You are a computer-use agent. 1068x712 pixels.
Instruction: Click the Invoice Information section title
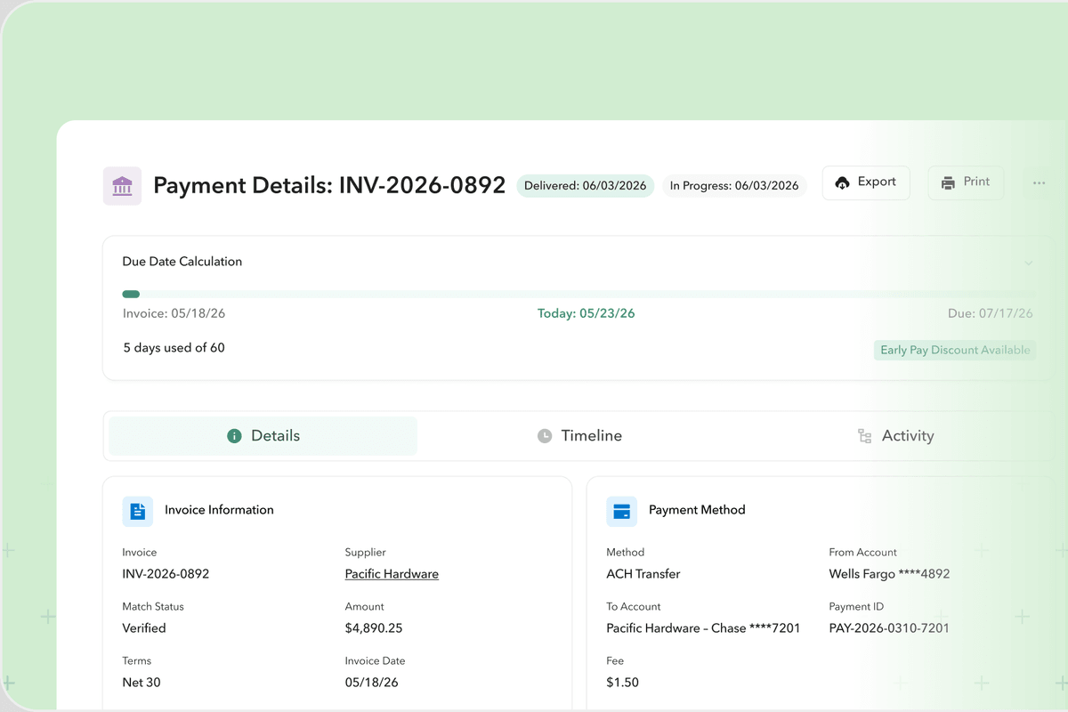pyautogui.click(x=219, y=510)
